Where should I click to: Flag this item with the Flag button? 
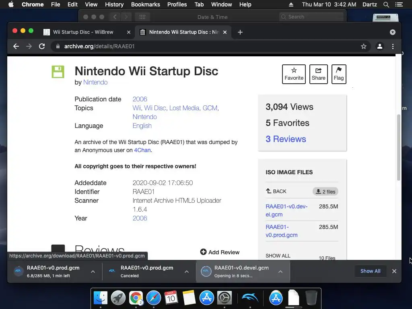pyautogui.click(x=339, y=74)
